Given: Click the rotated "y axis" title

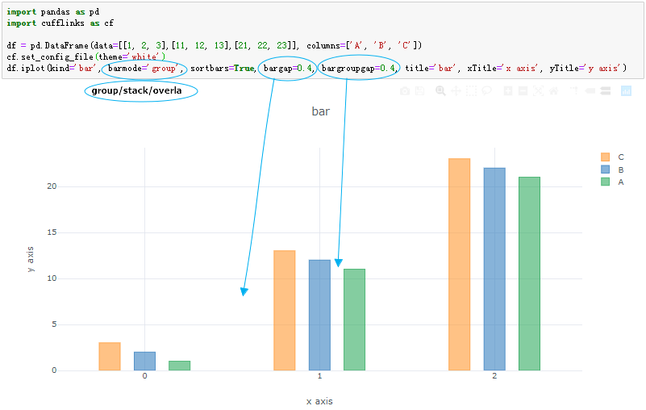Looking at the screenshot, I should pyautogui.click(x=30, y=259).
